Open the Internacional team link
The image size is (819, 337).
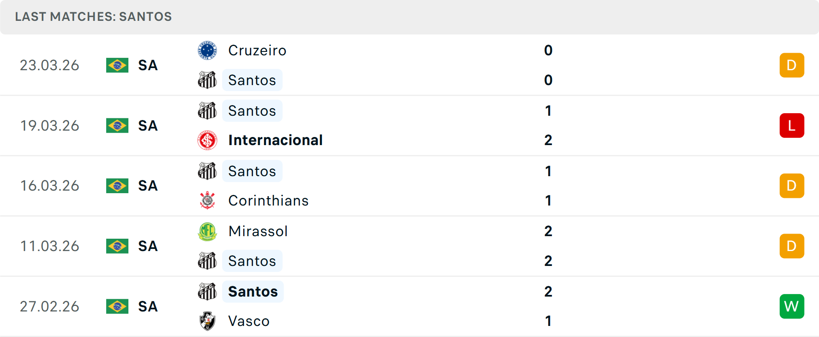click(275, 140)
